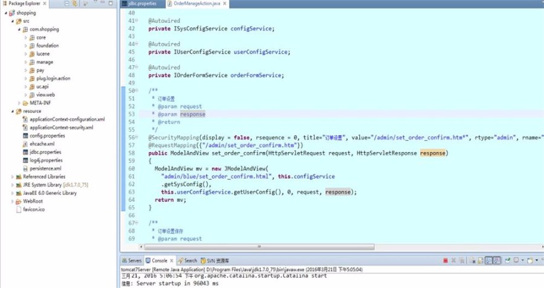Toggle show console on standard output change
This screenshot has height=288, width=544.
coord(489,261)
